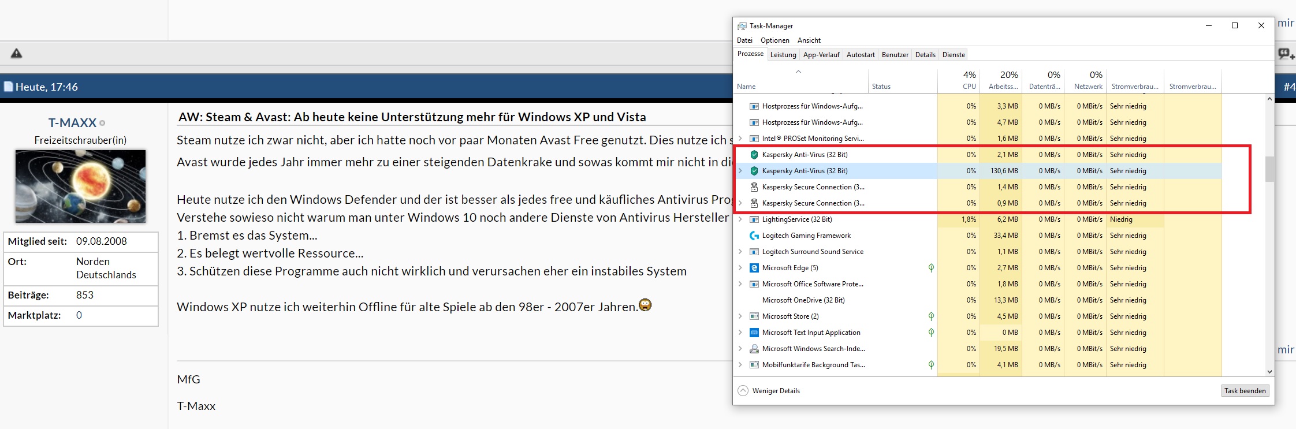The height and width of the screenshot is (429, 1296).
Task: Click the offline status dot beside T-MAXX
Action: pyautogui.click(x=102, y=123)
